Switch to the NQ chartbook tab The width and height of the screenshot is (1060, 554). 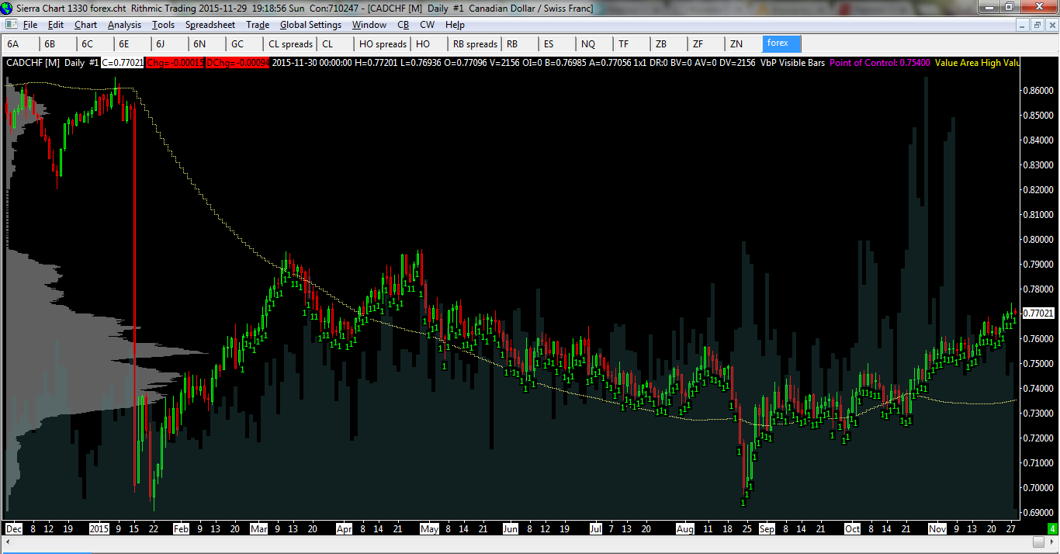coord(595,44)
